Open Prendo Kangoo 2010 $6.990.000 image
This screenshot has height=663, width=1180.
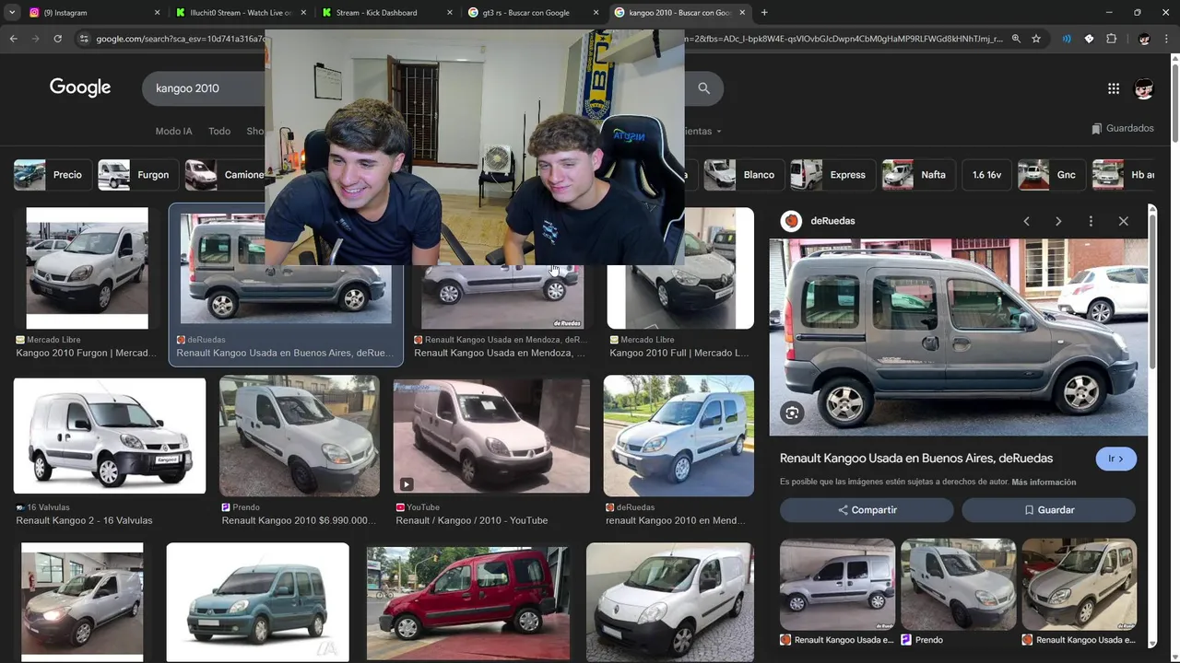pos(300,436)
